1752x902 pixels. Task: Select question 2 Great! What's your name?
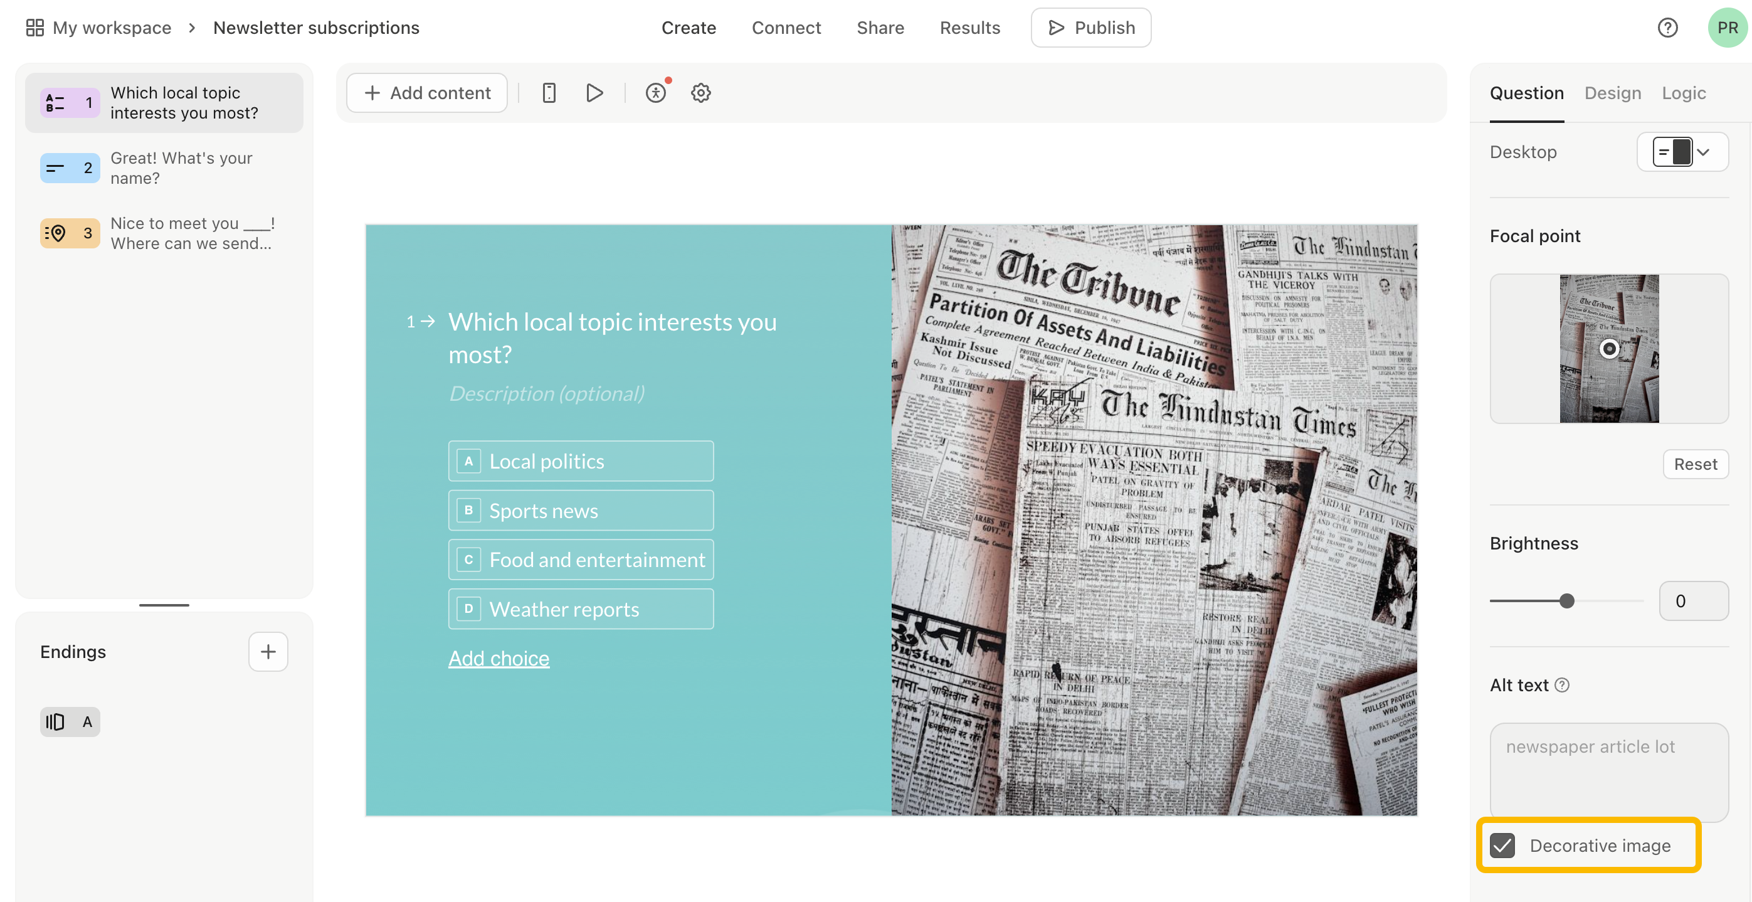(164, 168)
